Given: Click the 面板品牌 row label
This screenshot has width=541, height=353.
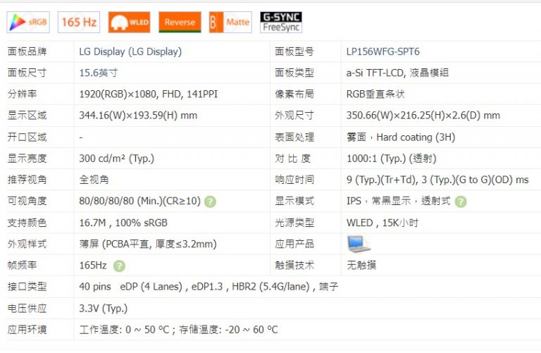Looking at the screenshot, I should [27, 51].
